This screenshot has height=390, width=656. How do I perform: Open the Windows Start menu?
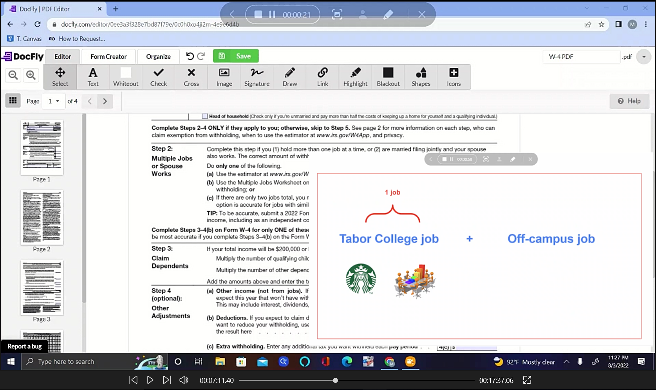[x=11, y=362]
